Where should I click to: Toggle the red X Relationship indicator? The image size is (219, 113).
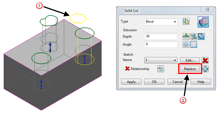(x=128, y=69)
